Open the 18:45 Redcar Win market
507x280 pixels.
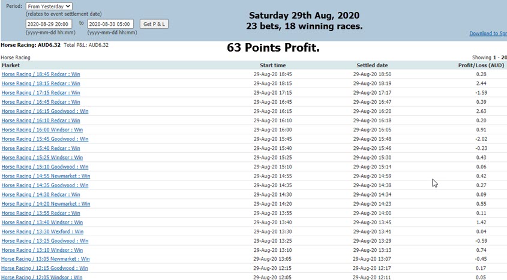(41, 74)
